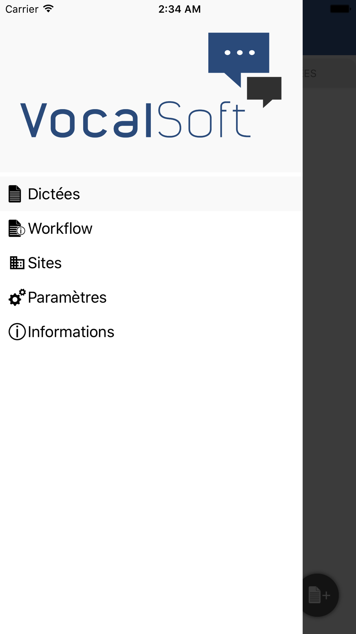Open the Dictées menu item
The width and height of the screenshot is (356, 634).
(x=54, y=194)
